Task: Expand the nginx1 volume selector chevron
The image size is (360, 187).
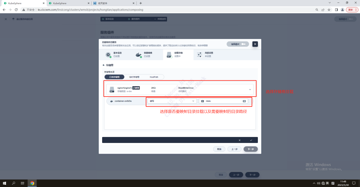Action: (x=250, y=90)
